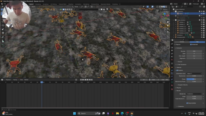Open the Scene properties tab
Screen dimensions: 206x116
pyautogui.click(x=172, y=57)
